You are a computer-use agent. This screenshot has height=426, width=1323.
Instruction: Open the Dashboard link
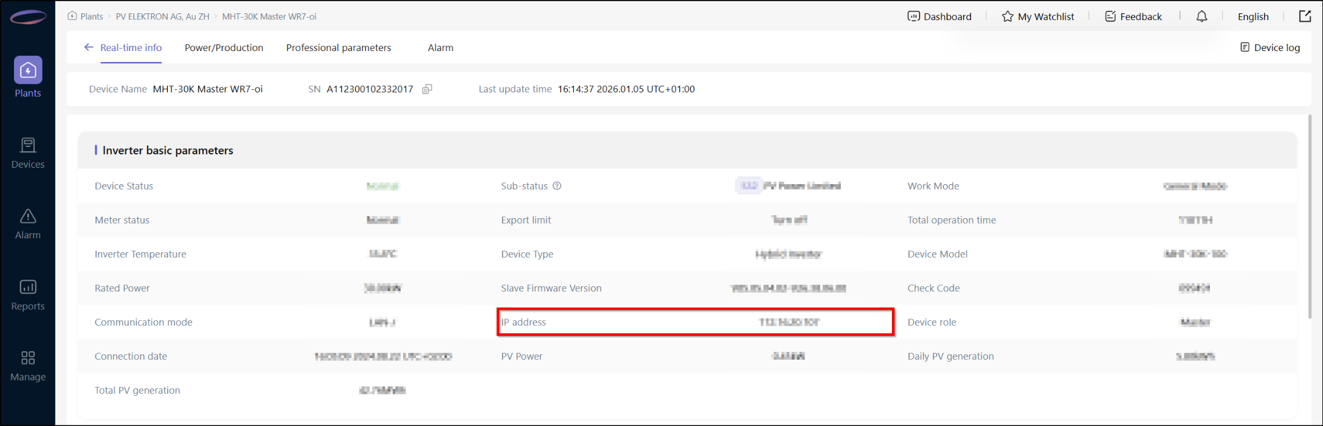(939, 16)
